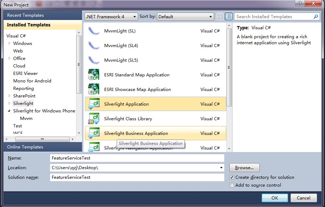Switch to small icons view
The width and height of the screenshot is (325, 207).
(x=220, y=16)
